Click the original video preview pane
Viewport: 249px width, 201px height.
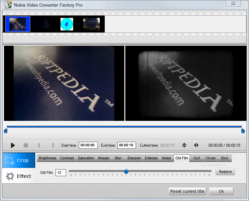point(64,83)
